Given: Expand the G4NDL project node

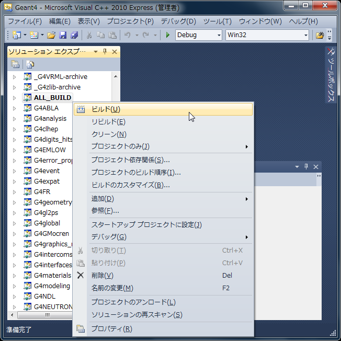Looking at the screenshot, I should (x=14, y=297).
